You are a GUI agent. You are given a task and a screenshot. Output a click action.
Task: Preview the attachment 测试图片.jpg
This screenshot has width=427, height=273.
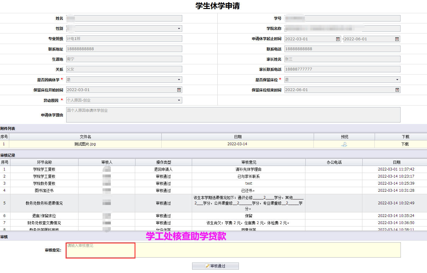pos(344,144)
